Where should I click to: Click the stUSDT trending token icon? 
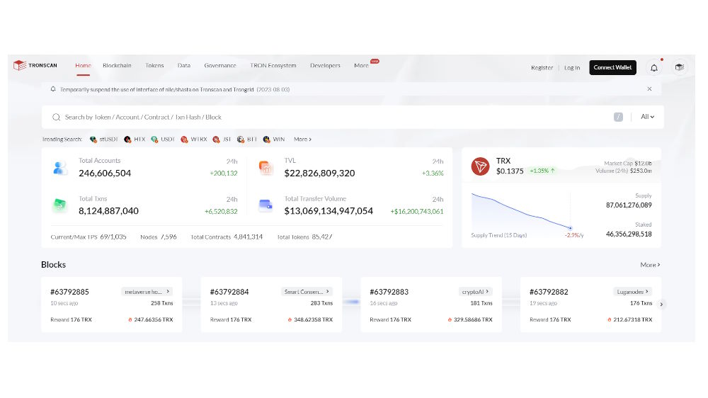coord(93,140)
